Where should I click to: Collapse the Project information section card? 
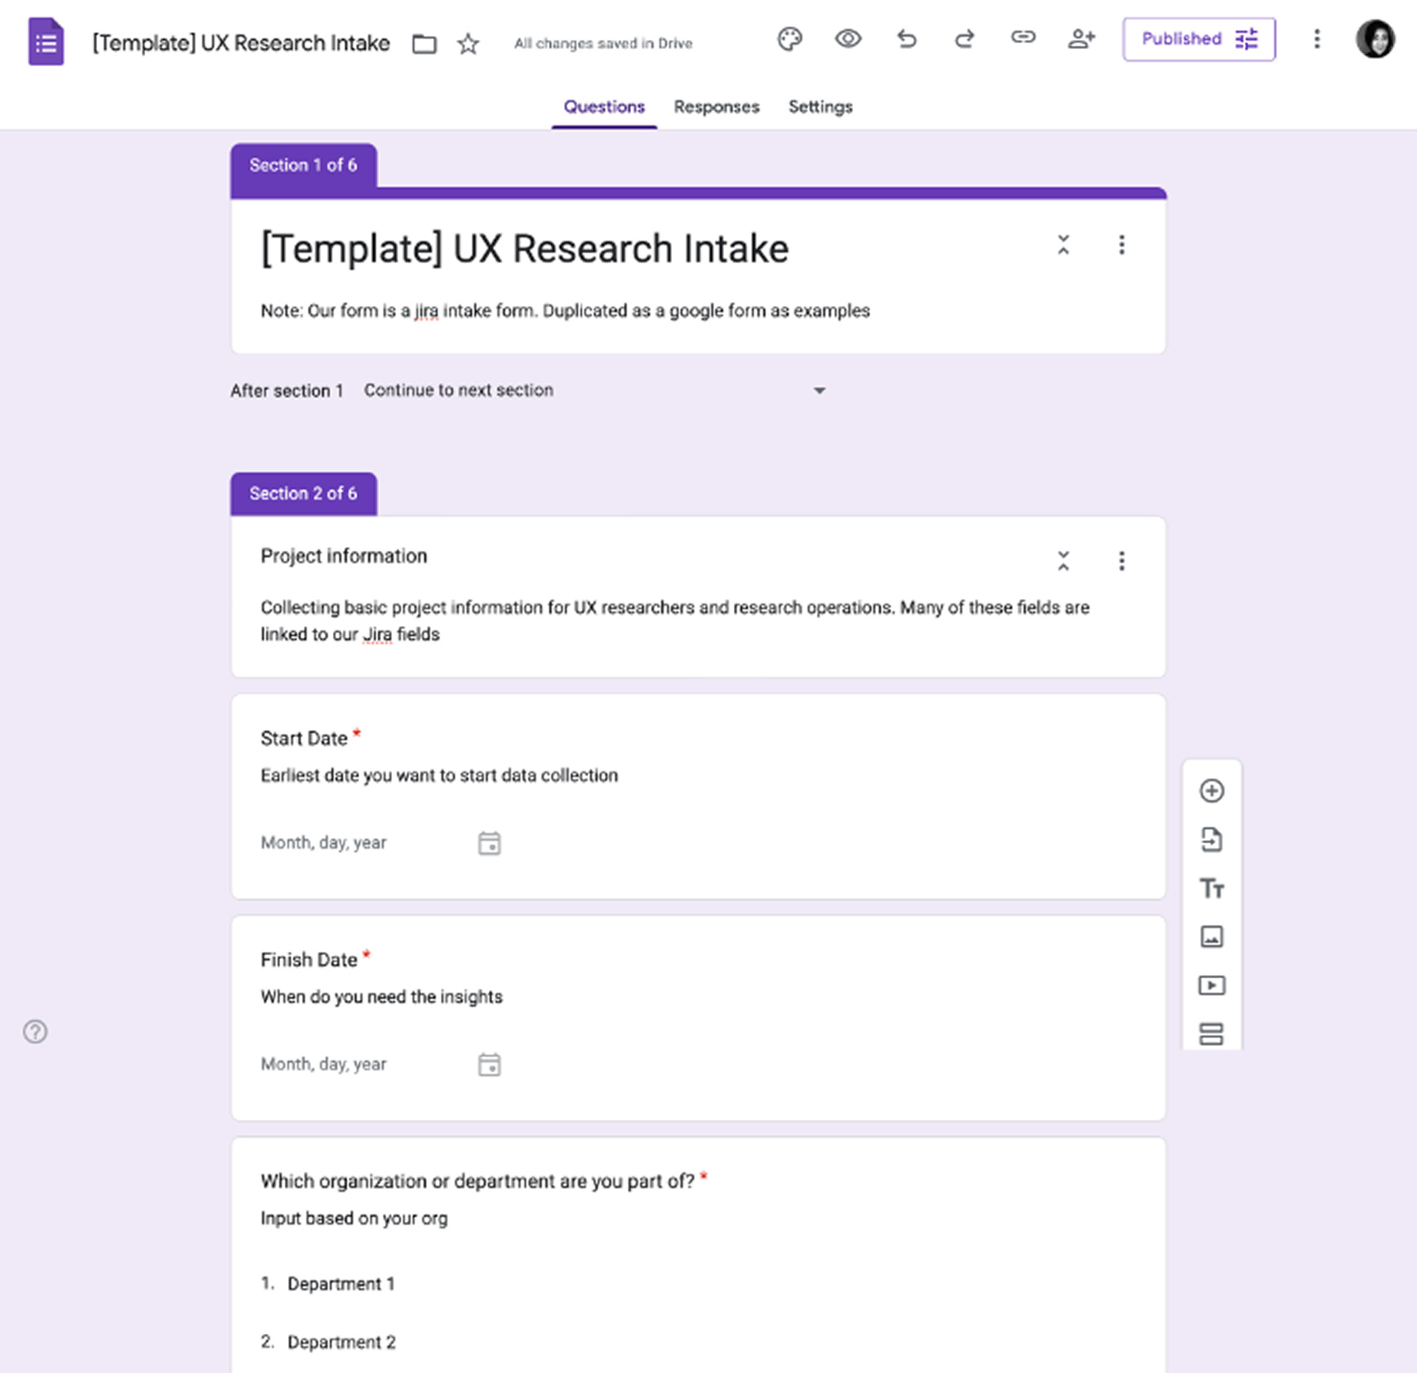(x=1064, y=561)
